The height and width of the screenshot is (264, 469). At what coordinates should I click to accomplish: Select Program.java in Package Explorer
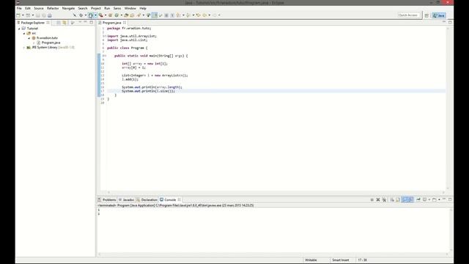pos(48,43)
